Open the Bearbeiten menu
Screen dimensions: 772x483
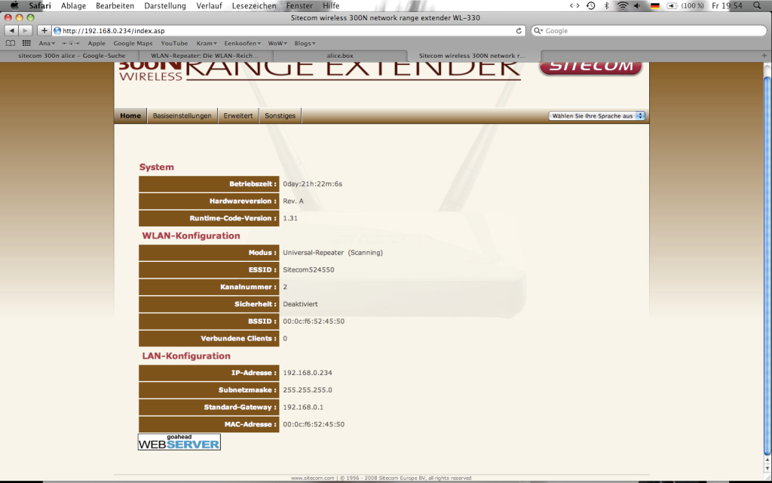tap(115, 6)
